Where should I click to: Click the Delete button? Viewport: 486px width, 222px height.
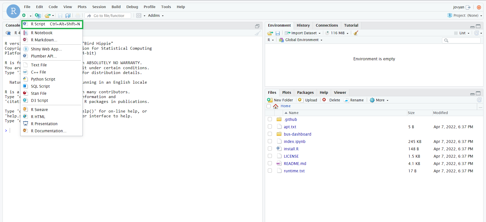331,100
